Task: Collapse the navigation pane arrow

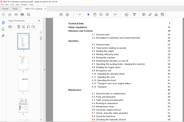Action: click(x=44, y=70)
